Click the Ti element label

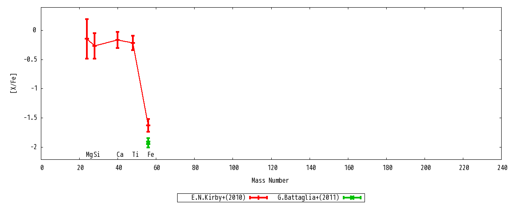[135, 155]
